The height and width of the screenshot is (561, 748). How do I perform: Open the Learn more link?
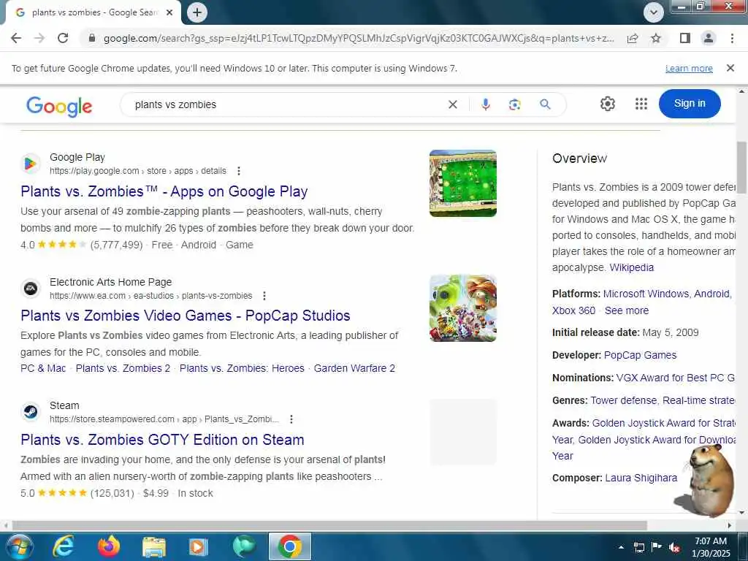coord(689,68)
